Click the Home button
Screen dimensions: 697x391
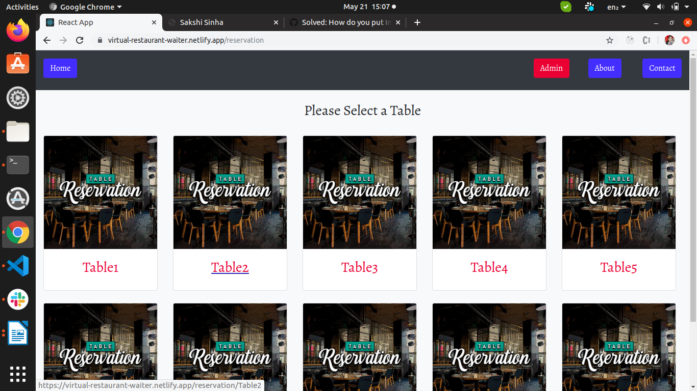60,68
